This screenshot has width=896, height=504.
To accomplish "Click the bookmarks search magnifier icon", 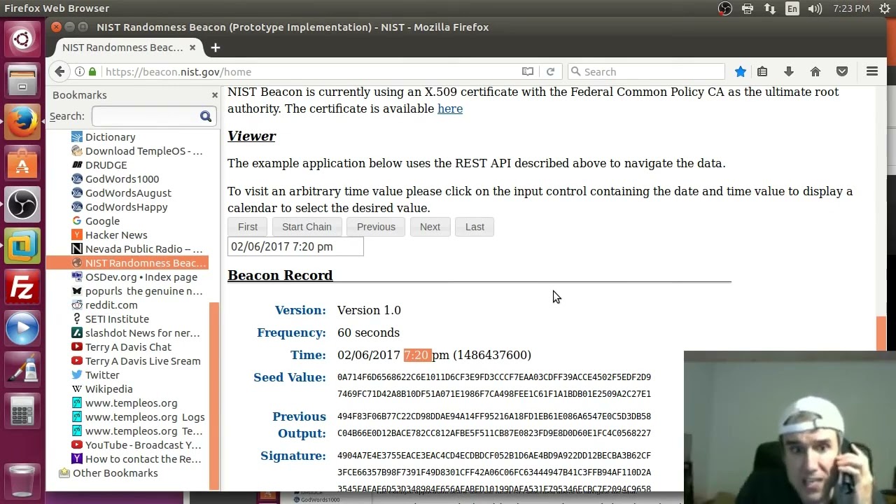I will (206, 116).
